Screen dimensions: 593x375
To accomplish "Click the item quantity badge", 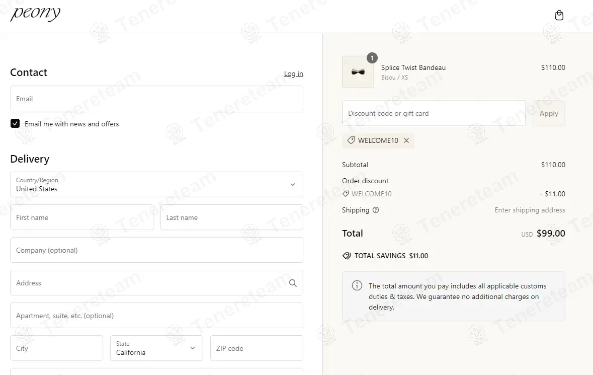I will (372, 58).
